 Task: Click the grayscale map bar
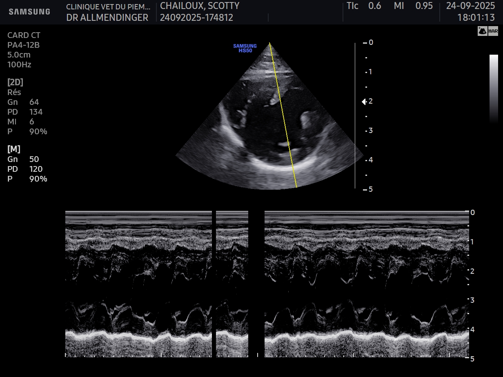(494, 89)
